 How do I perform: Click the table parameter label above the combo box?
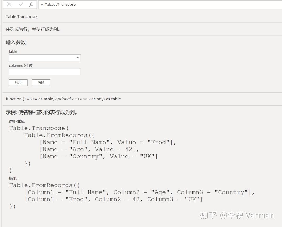[13, 51]
